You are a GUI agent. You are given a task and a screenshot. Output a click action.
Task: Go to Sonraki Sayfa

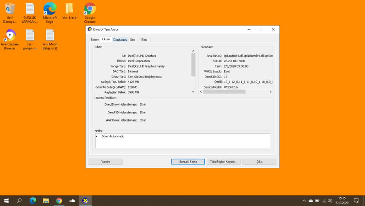click(188, 162)
